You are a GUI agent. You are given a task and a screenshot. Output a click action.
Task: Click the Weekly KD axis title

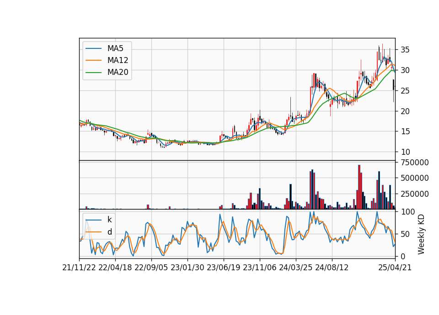(x=421, y=235)
